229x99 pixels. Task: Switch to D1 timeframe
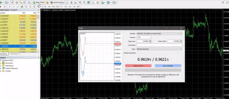(x=70, y=7)
